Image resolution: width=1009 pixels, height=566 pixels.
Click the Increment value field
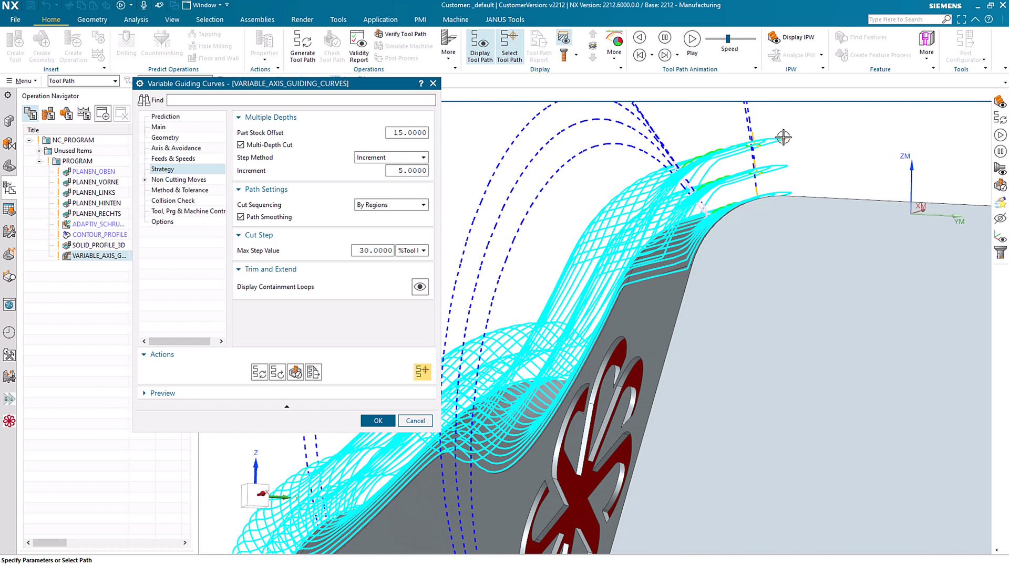407,171
